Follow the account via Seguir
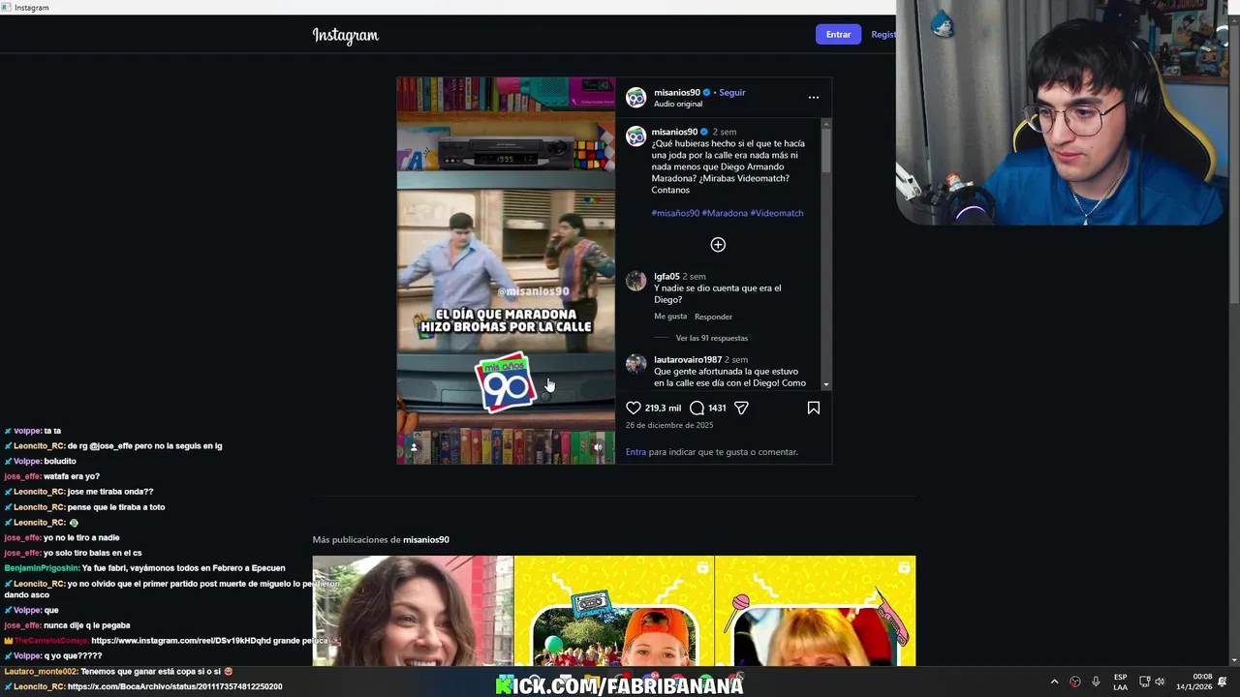1240x697 pixels. click(732, 92)
